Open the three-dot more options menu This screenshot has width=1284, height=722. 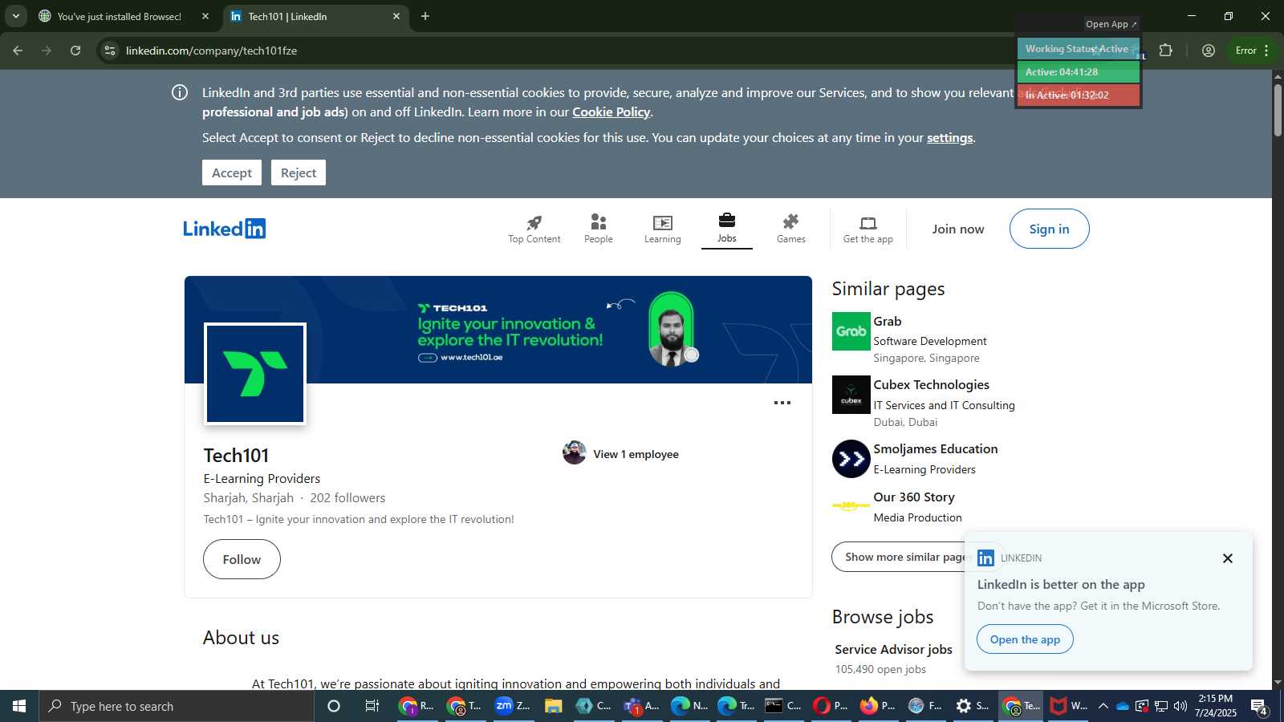(782, 403)
